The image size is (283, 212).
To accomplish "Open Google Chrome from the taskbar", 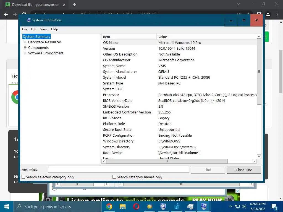I will tap(109, 206).
